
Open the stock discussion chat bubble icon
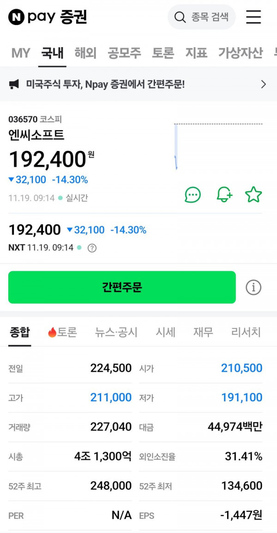pos(193,195)
